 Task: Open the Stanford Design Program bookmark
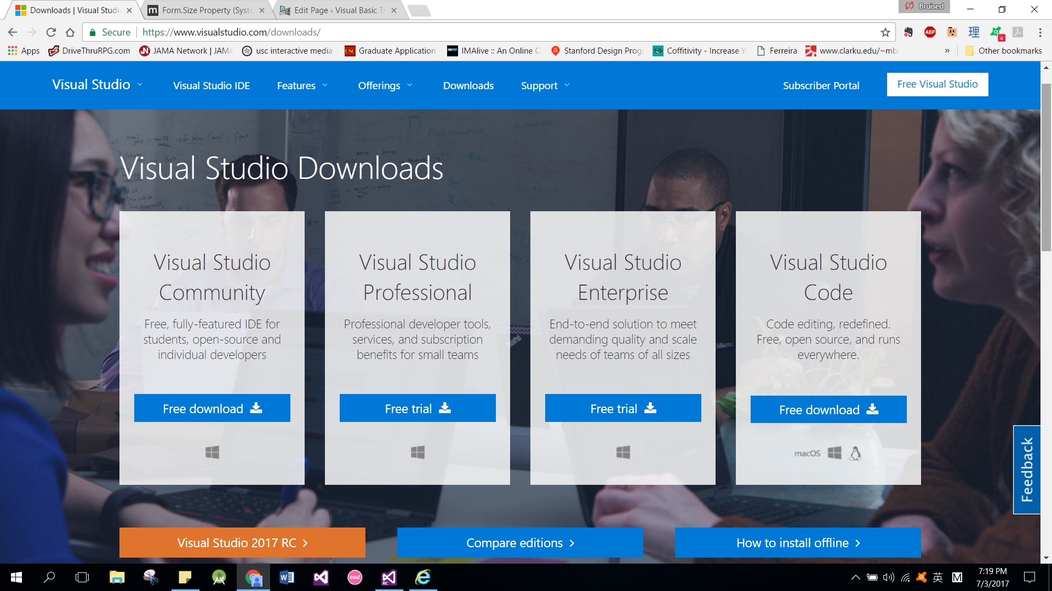point(597,51)
